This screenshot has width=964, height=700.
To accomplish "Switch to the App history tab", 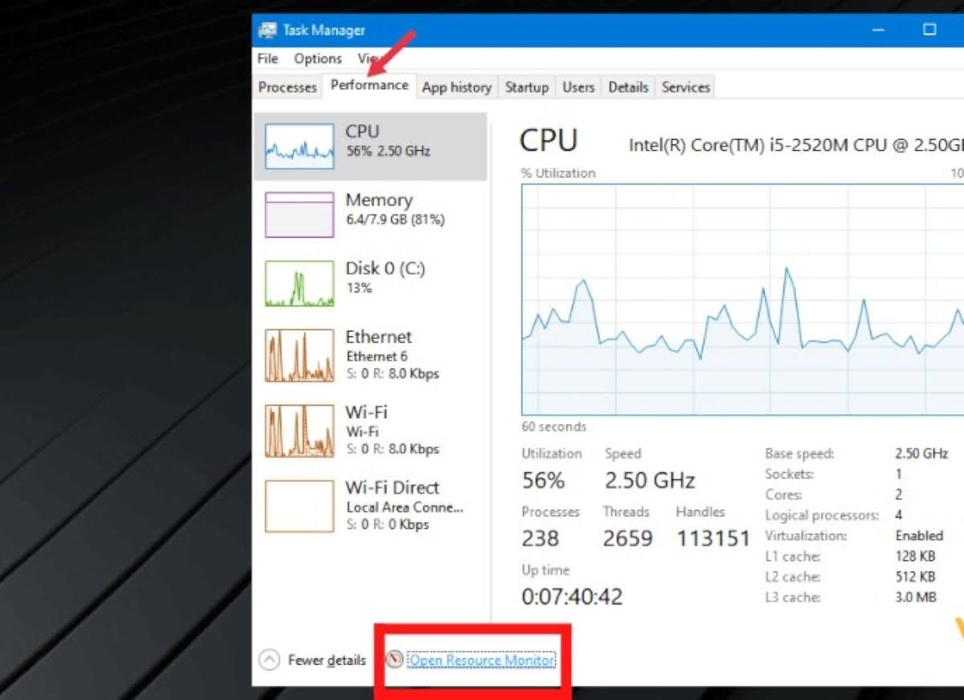I will (456, 87).
